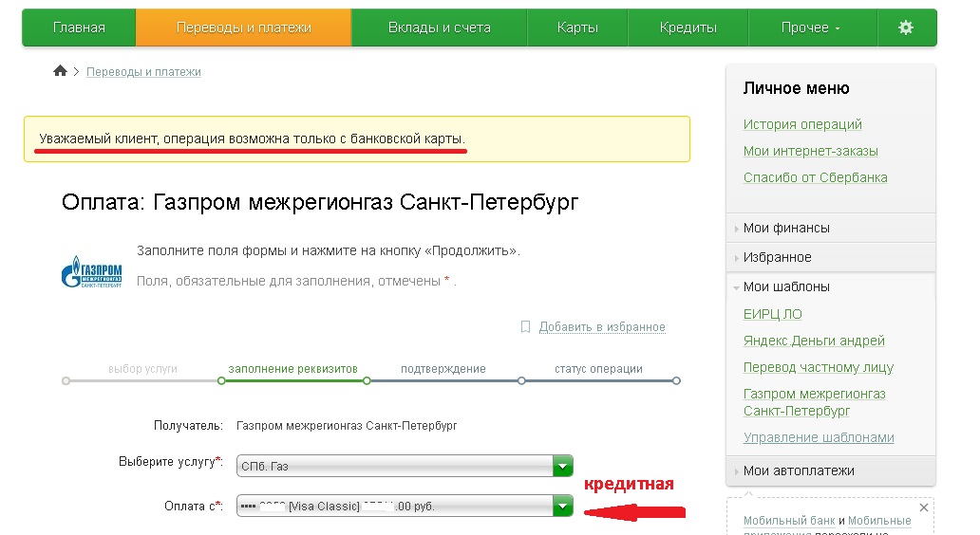Expand Мои финансы section
The width and height of the screenshot is (980, 535).
831,228
